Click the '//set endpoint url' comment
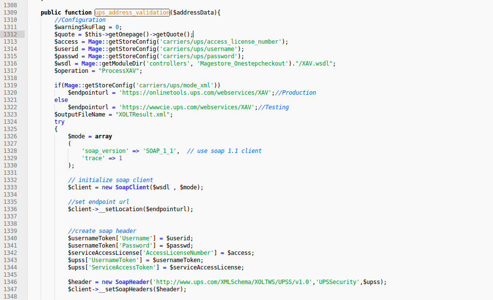 (98, 202)
